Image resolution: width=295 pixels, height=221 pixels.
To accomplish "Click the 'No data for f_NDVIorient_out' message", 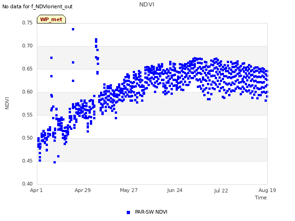I will (x=37, y=6).
